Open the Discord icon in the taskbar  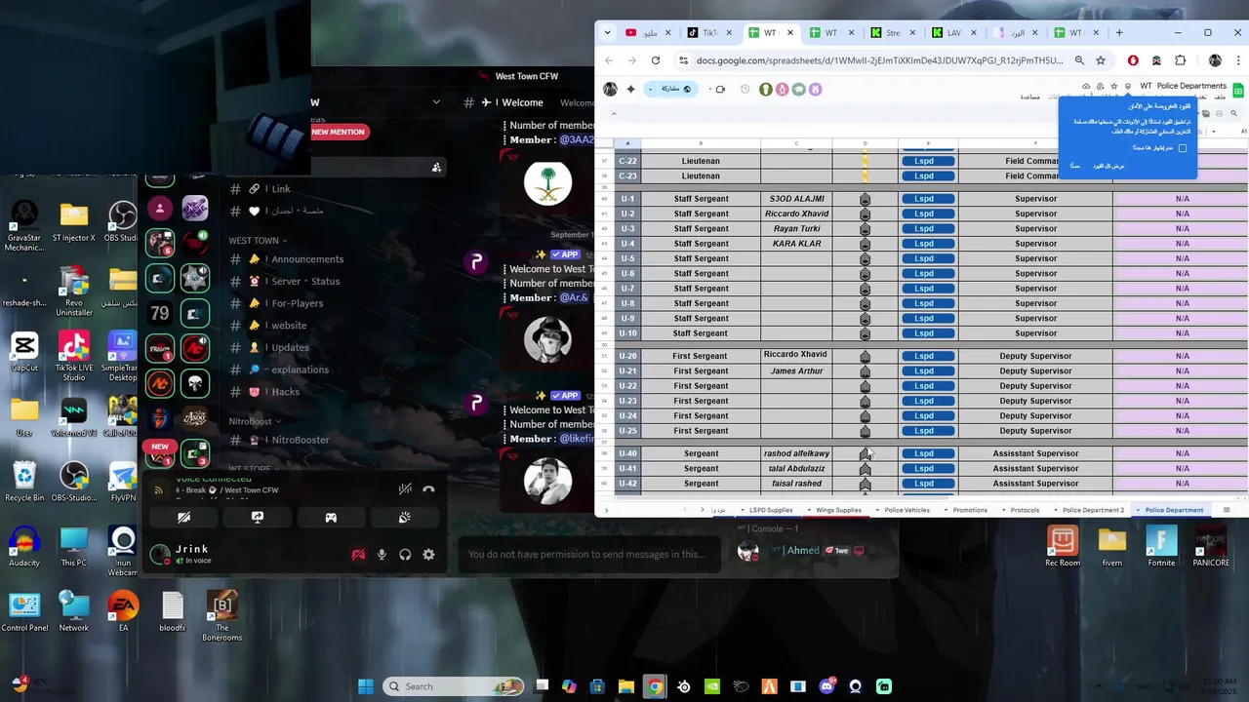(x=826, y=686)
